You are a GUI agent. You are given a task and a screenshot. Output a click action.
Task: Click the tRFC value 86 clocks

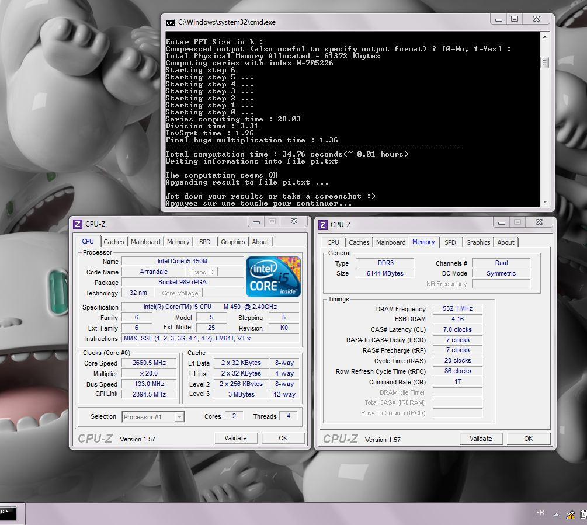[457, 371]
